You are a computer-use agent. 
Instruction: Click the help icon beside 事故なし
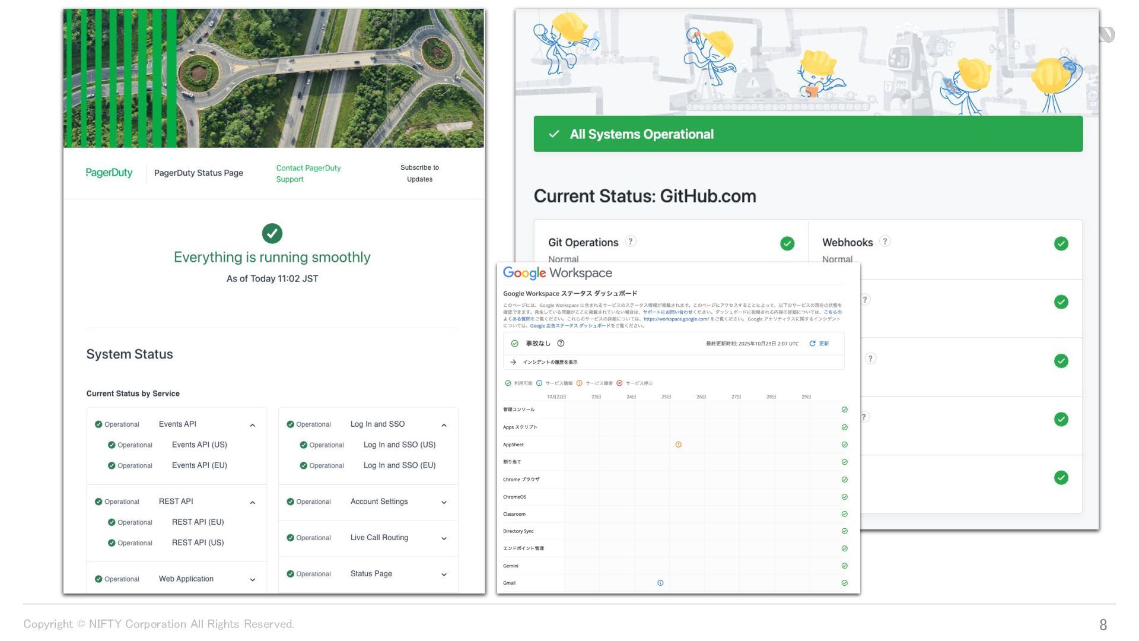click(x=561, y=343)
